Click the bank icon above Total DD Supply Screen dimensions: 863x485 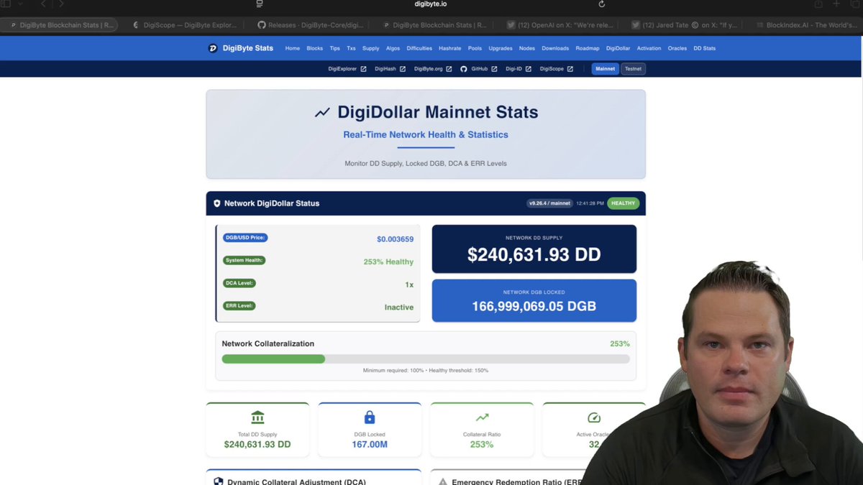(257, 417)
